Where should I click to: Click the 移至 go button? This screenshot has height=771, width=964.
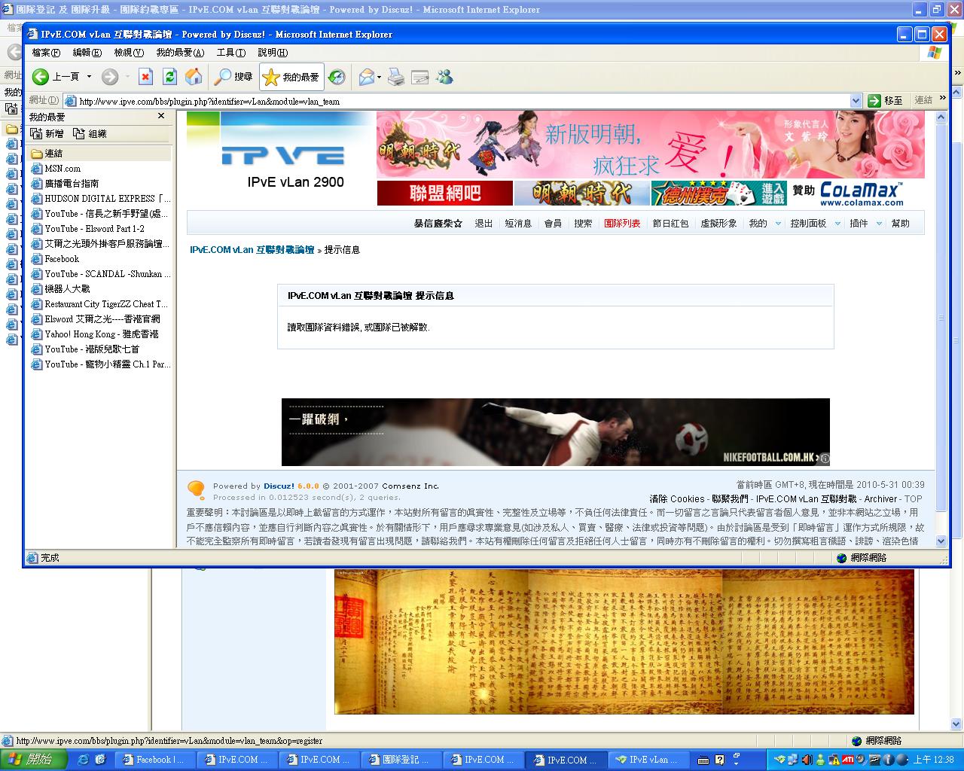tap(886, 101)
